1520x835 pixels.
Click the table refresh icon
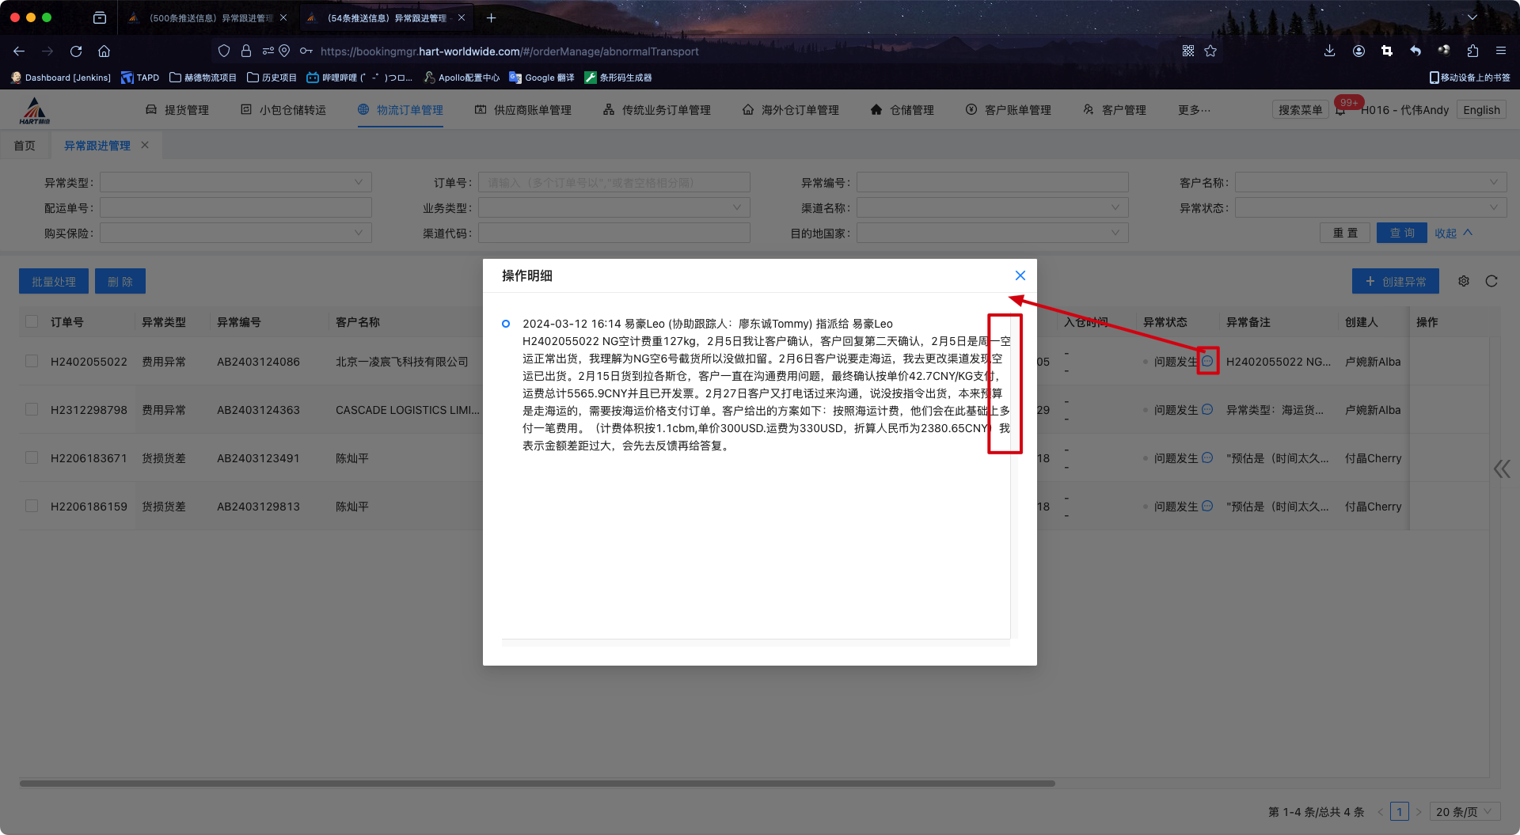[1491, 281]
